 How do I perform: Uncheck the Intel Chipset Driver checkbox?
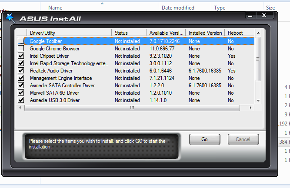click(x=21, y=56)
